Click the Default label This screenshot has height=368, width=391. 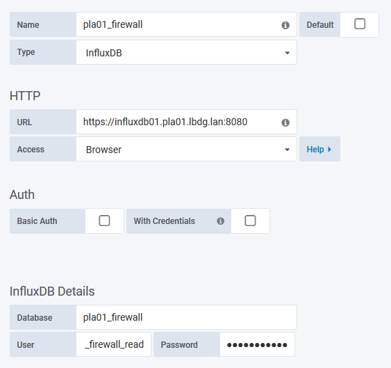click(320, 25)
